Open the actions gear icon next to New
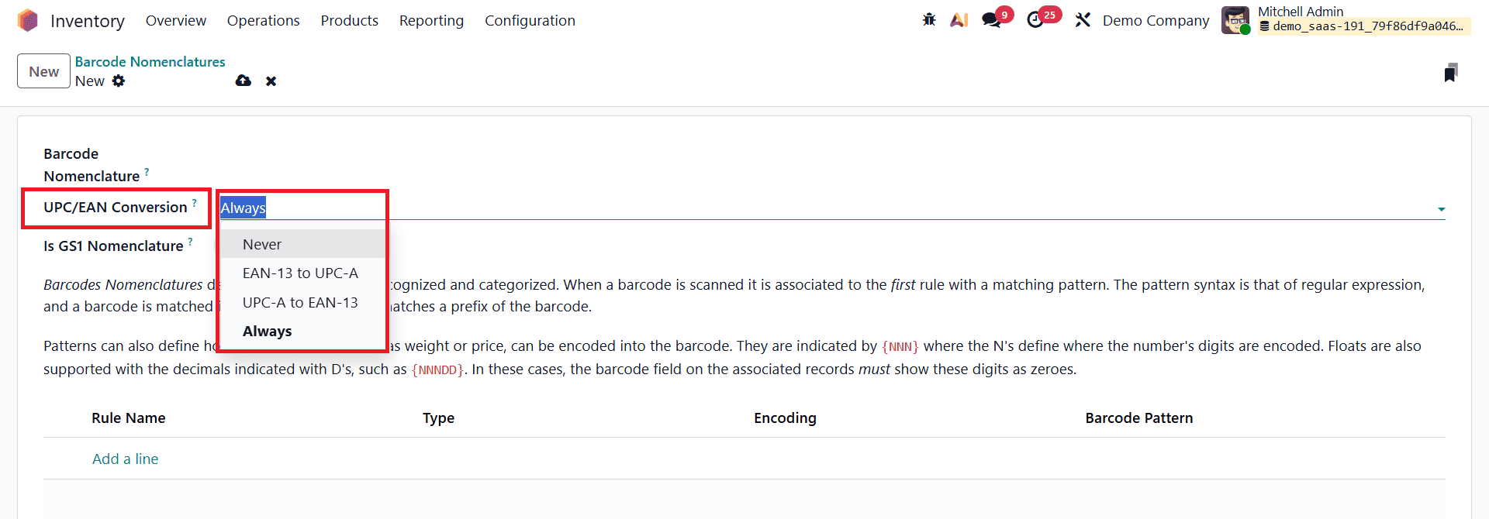 pos(119,81)
